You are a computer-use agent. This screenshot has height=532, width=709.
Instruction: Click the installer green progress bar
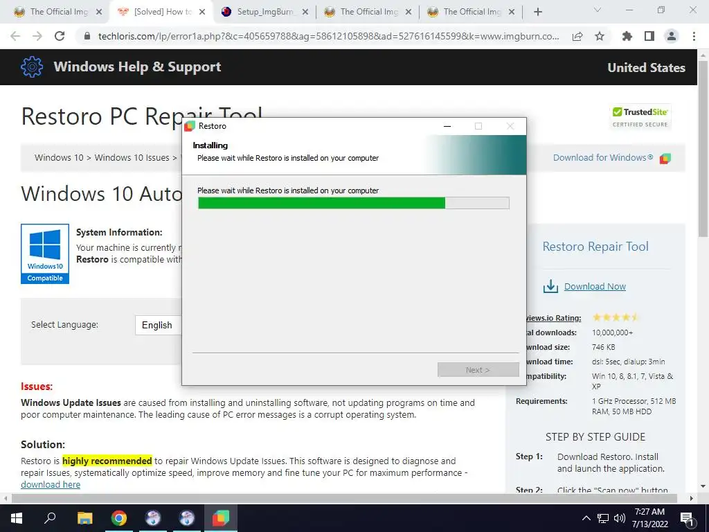point(354,203)
